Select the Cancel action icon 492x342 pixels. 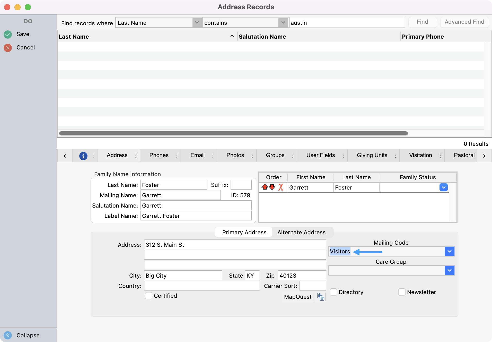[7, 47]
